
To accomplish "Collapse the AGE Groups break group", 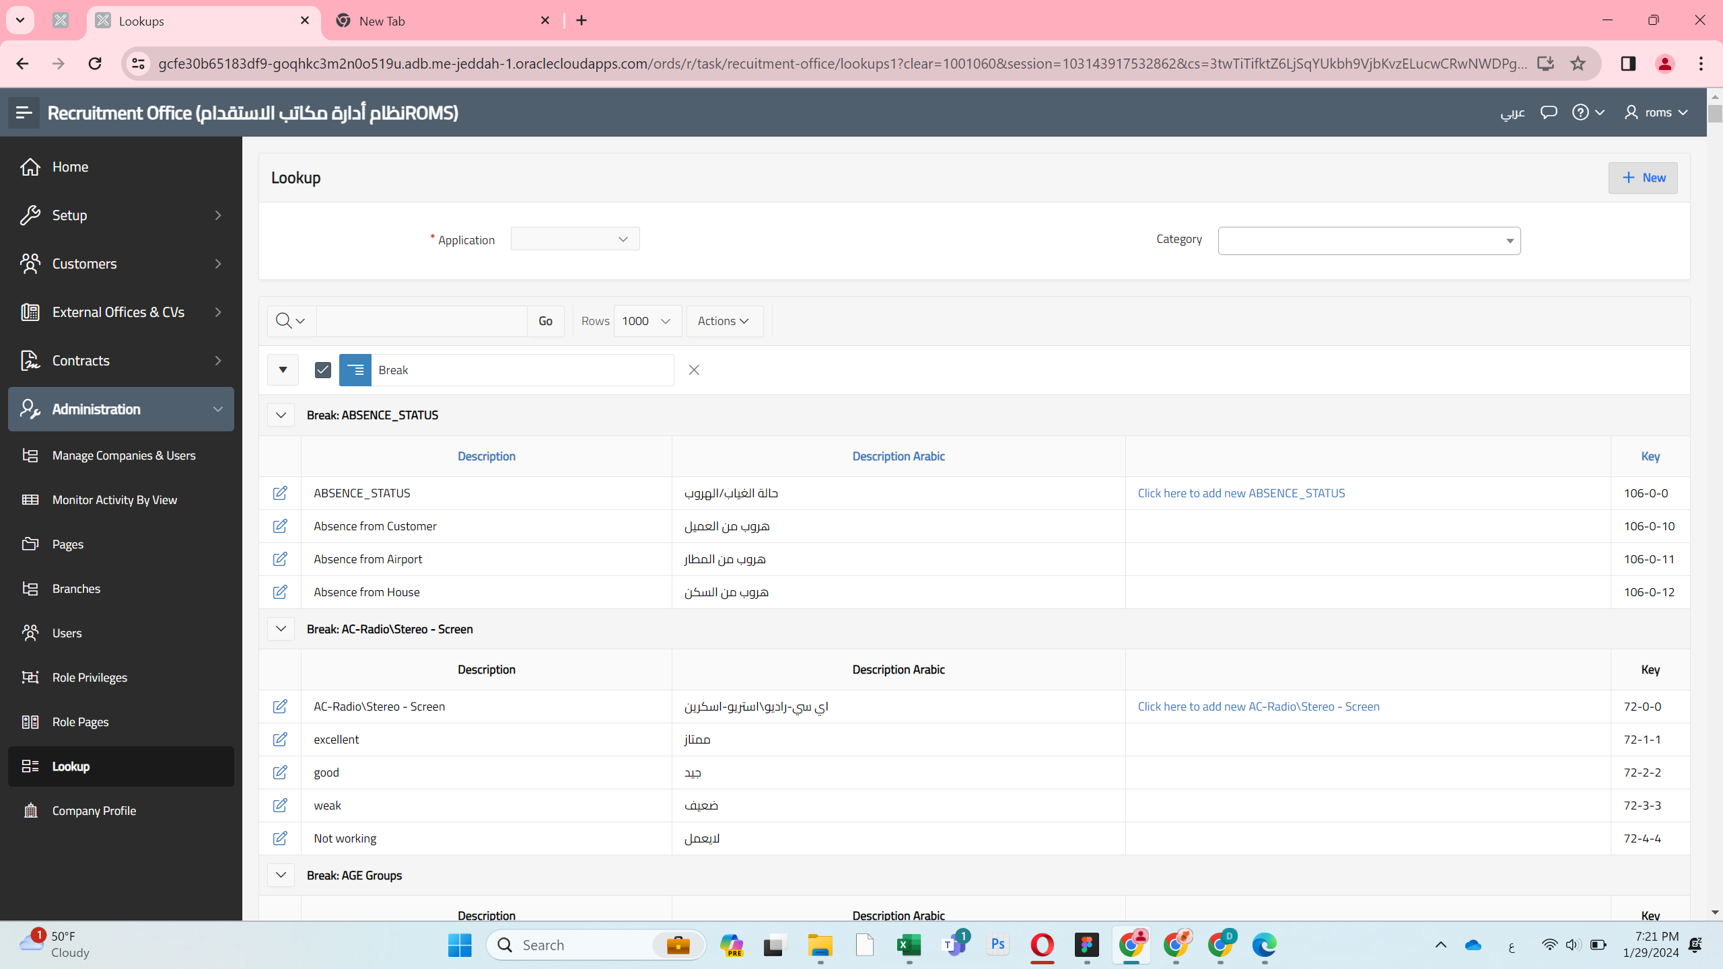I will point(281,875).
